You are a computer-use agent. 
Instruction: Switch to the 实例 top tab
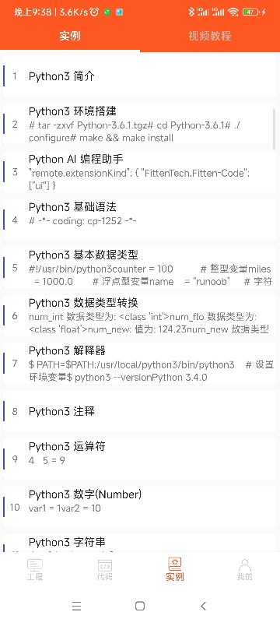pyautogui.click(x=70, y=36)
